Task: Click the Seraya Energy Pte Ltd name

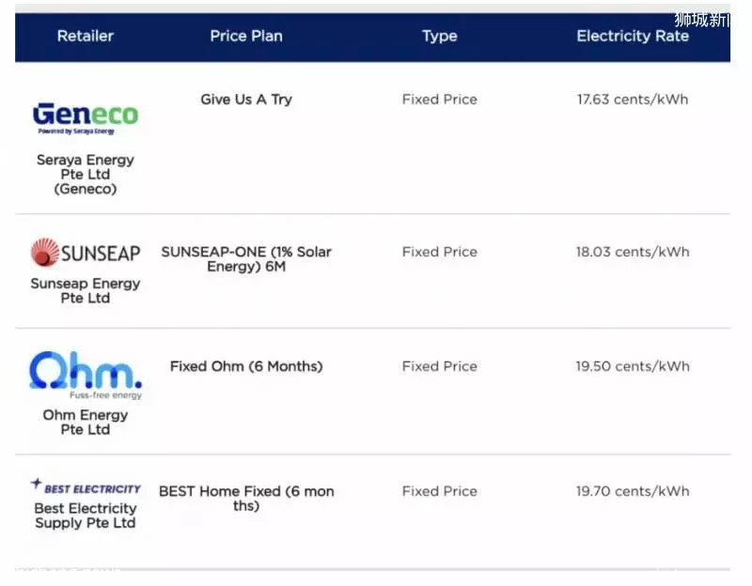Action: point(86,174)
